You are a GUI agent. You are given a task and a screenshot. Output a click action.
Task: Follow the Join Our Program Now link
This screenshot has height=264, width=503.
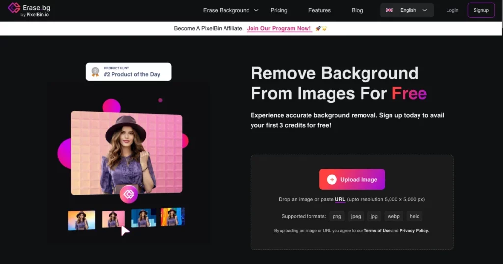279,28
